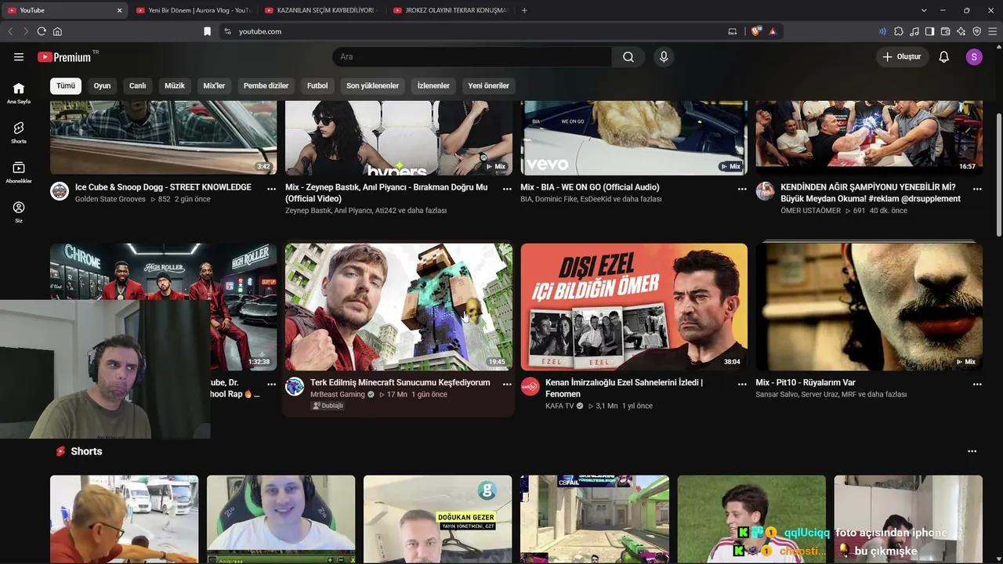
Task: Open more options for Zeynep Bastık mix
Action: click(x=507, y=189)
